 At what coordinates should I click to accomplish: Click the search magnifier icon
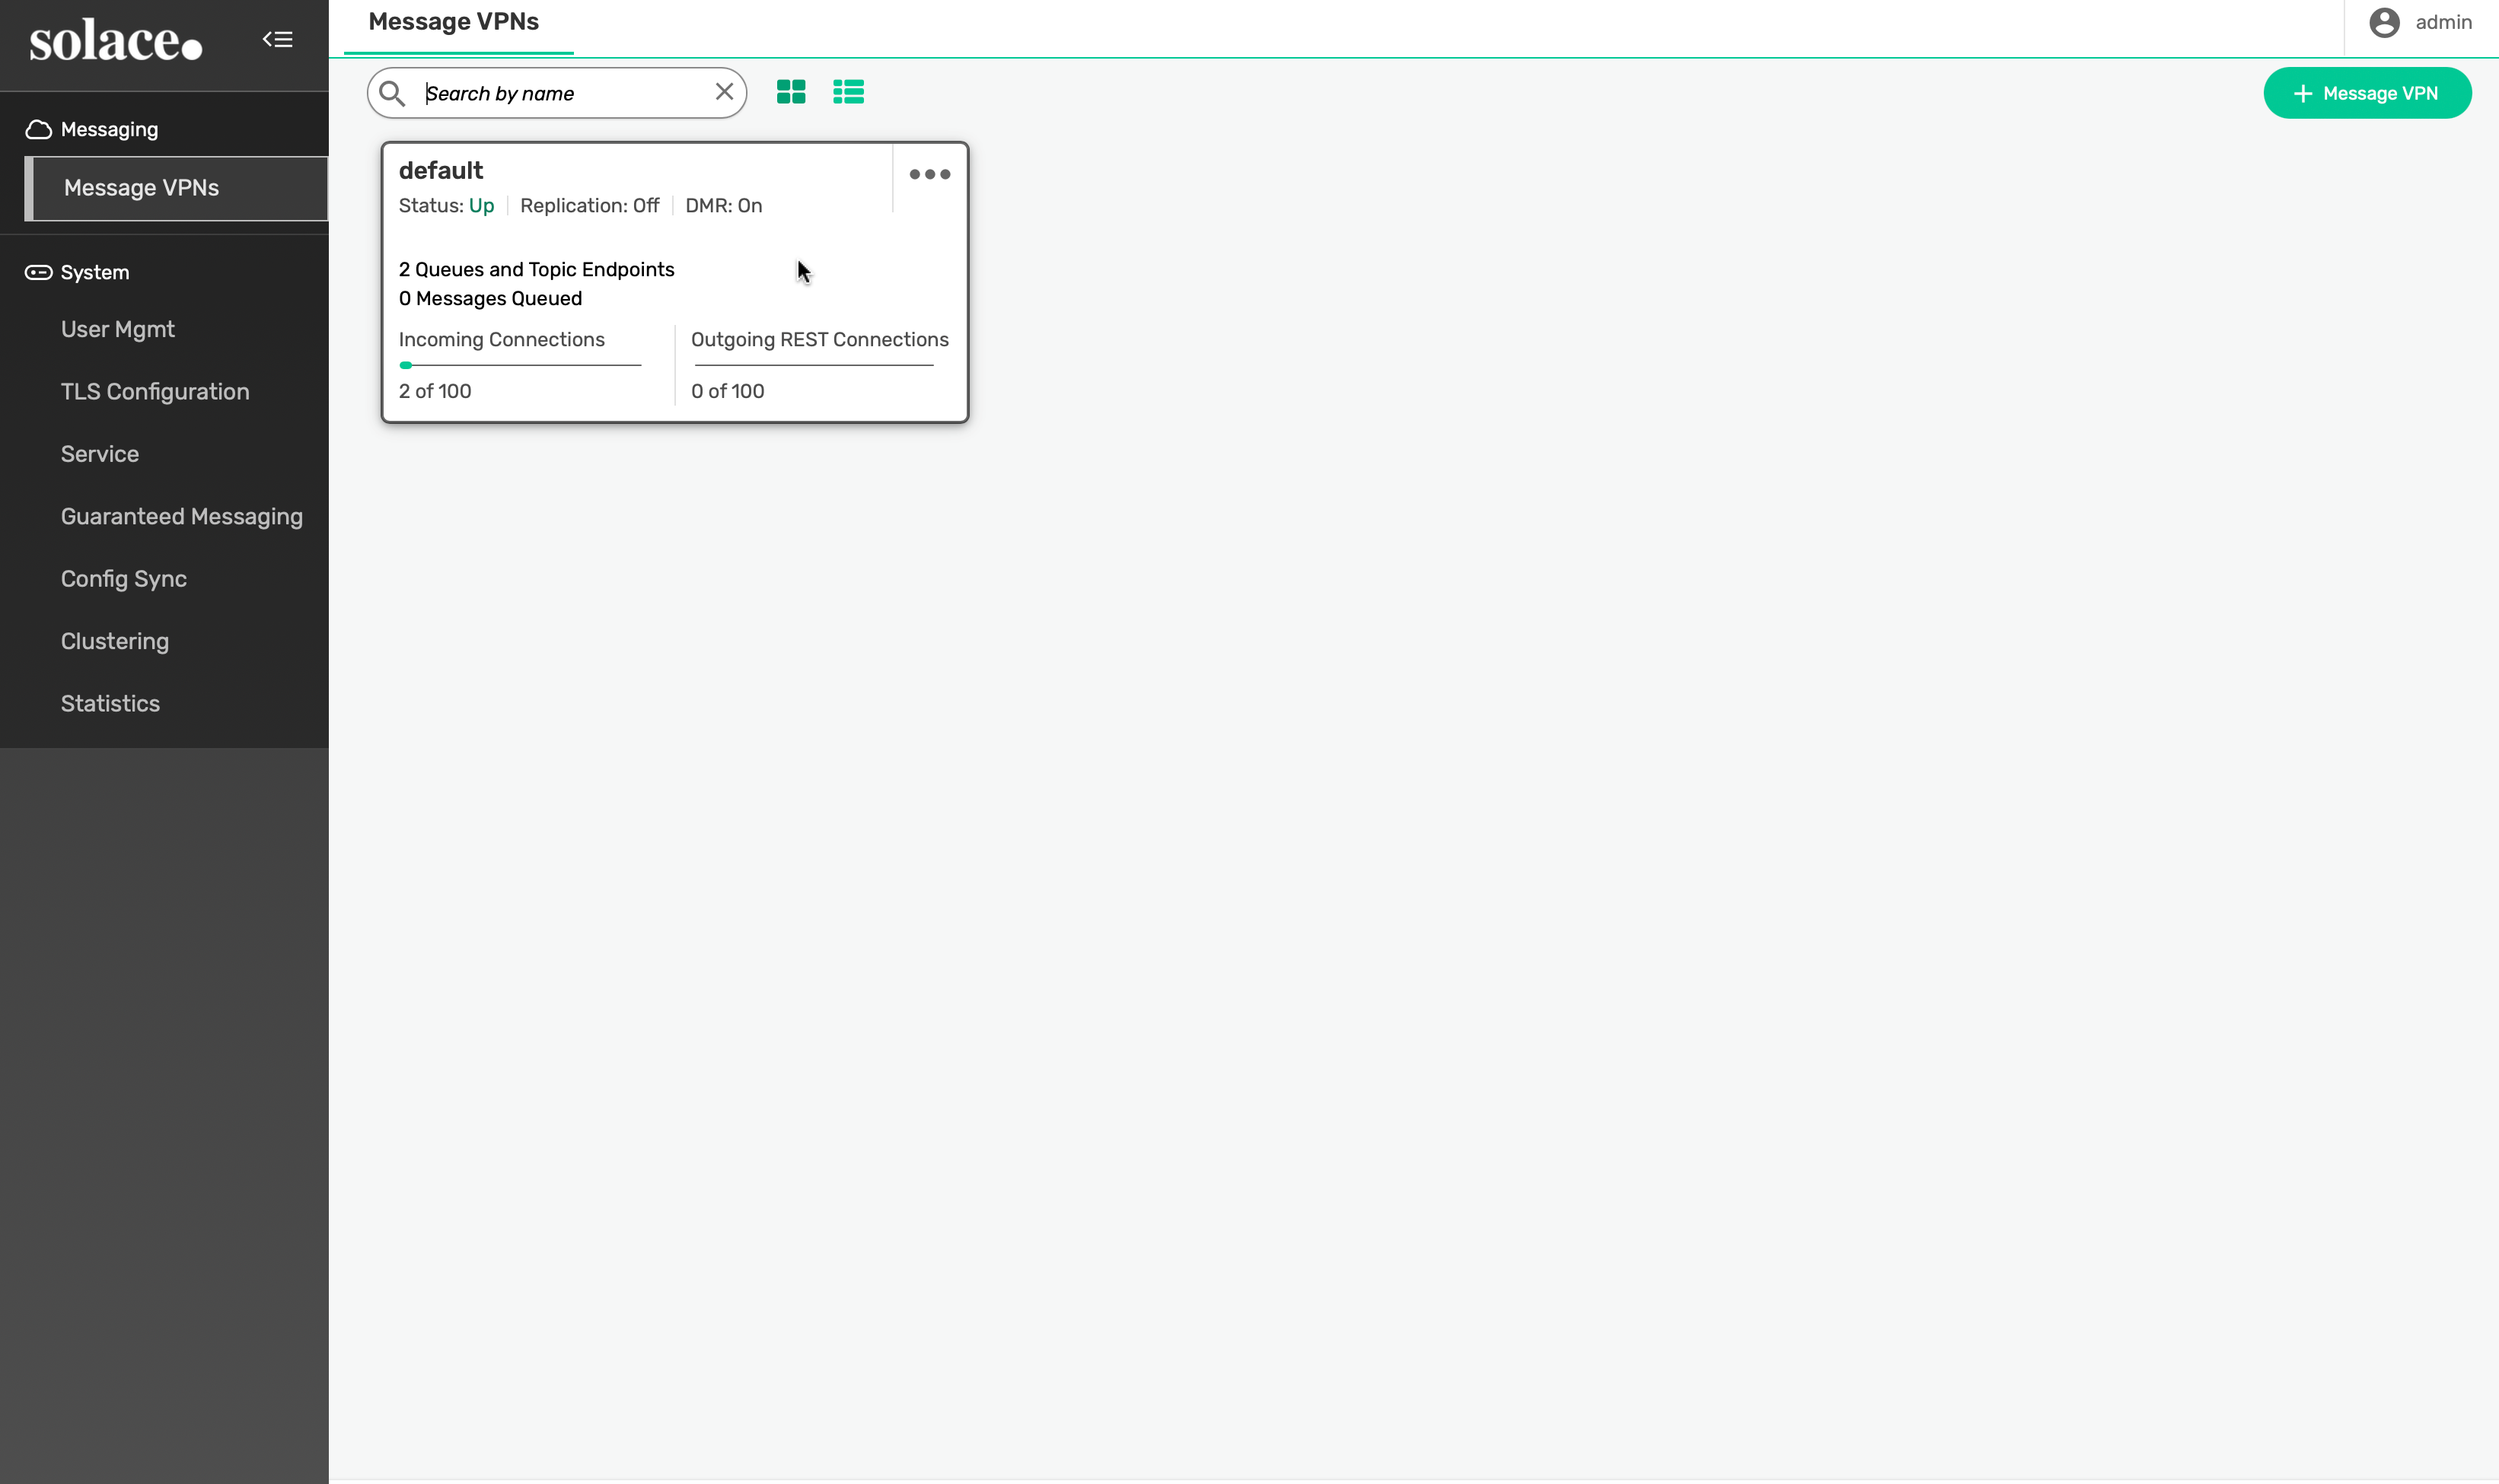click(392, 94)
